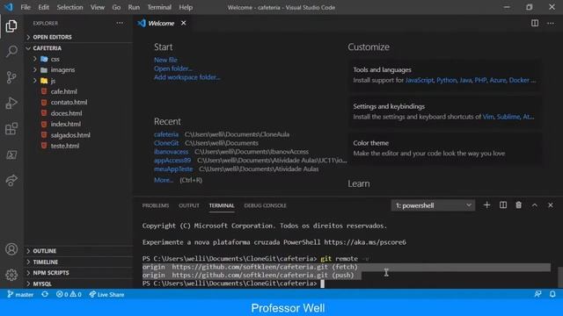Close the Welcome tab
Viewport: 563px width, 316px height.
pyautogui.click(x=184, y=23)
